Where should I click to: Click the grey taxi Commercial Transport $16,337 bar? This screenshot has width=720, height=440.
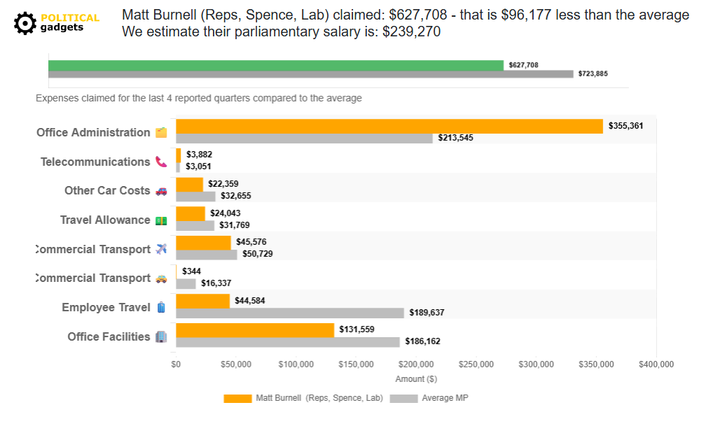[x=186, y=284]
